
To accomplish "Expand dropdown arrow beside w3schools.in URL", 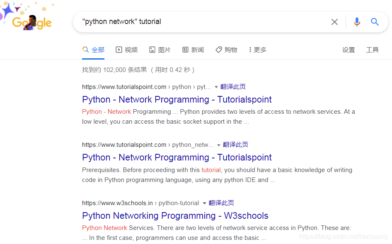I will point(205,203).
